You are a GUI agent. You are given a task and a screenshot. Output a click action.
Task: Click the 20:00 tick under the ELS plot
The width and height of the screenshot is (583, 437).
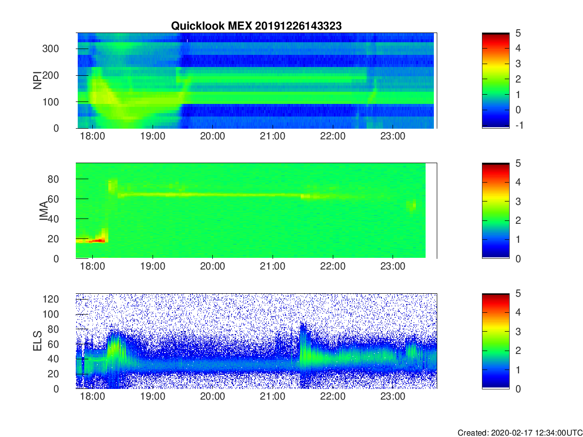tap(212, 397)
